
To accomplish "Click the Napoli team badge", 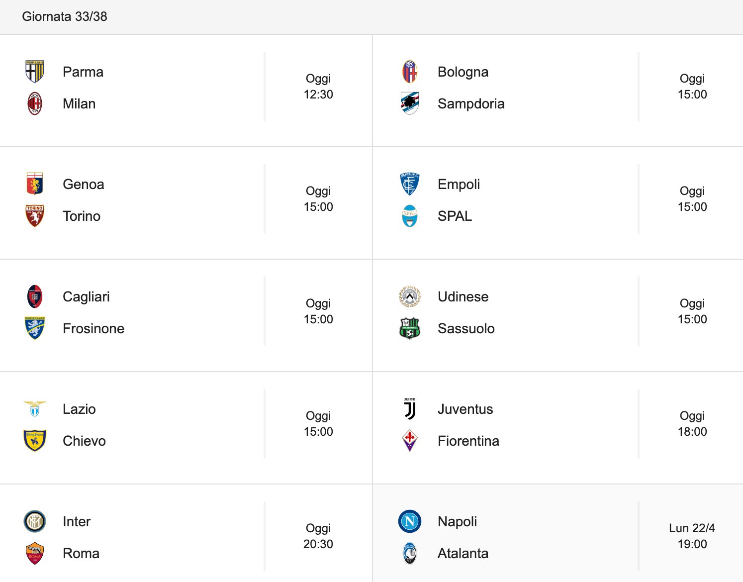I will click(x=410, y=521).
